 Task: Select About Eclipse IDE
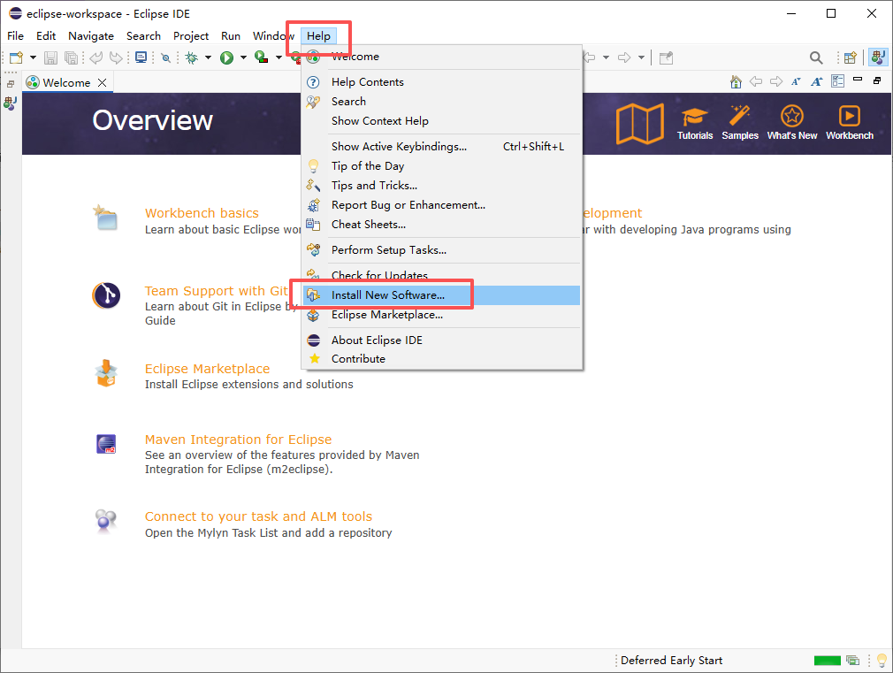[441, 340]
